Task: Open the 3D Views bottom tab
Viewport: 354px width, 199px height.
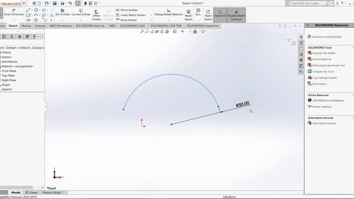Action: coord(31,192)
